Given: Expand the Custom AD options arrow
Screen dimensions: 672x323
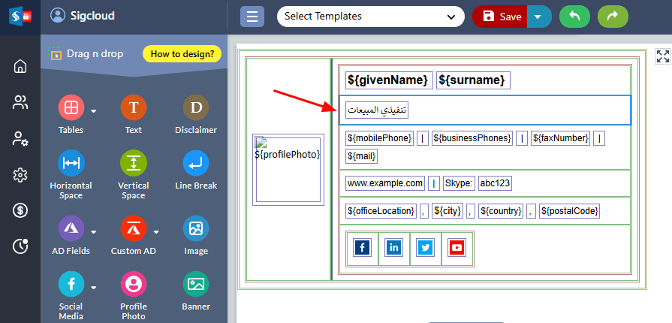Looking at the screenshot, I should (x=156, y=231).
